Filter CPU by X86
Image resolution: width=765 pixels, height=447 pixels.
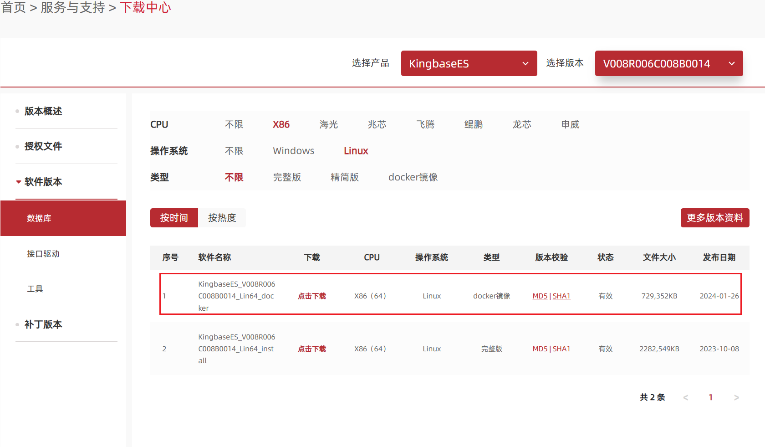[x=281, y=124]
